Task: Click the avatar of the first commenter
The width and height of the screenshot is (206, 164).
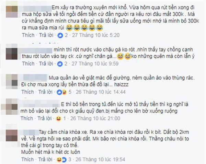Action: 12,12
